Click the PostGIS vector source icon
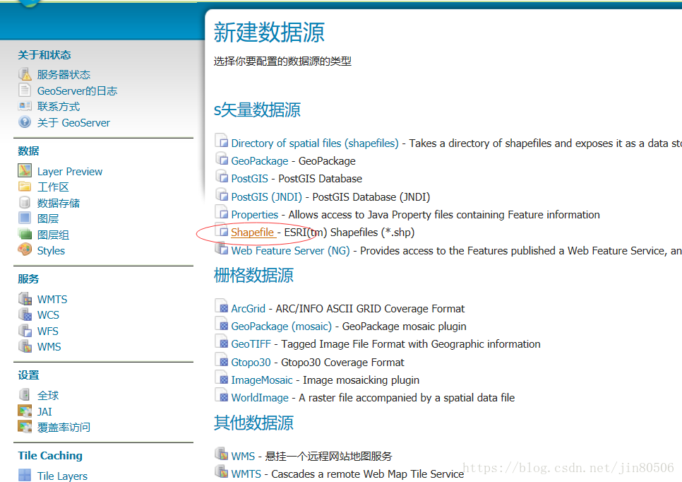682x482 pixels. (x=222, y=177)
